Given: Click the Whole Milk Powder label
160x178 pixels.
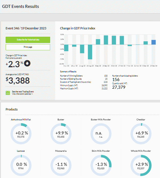Looking at the screenshot, I should pyautogui.click(x=141, y=151).
